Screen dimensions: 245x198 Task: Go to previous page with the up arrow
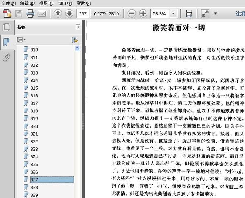(58, 13)
